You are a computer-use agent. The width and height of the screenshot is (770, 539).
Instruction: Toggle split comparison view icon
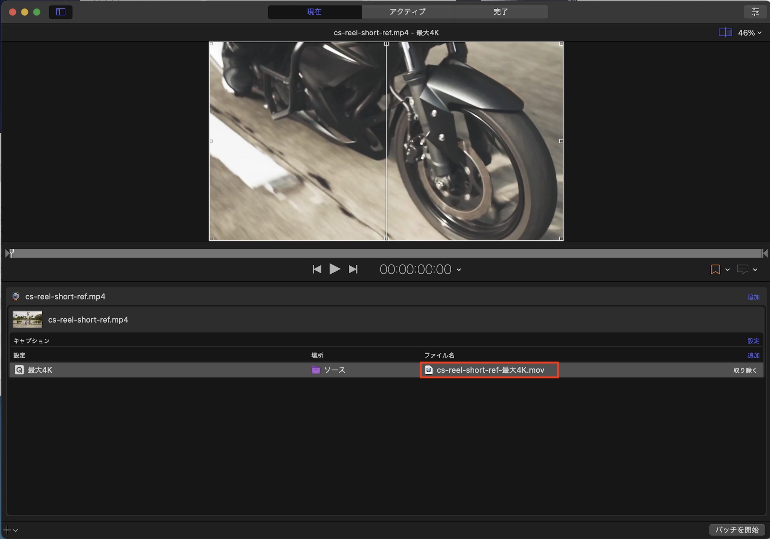pos(725,33)
